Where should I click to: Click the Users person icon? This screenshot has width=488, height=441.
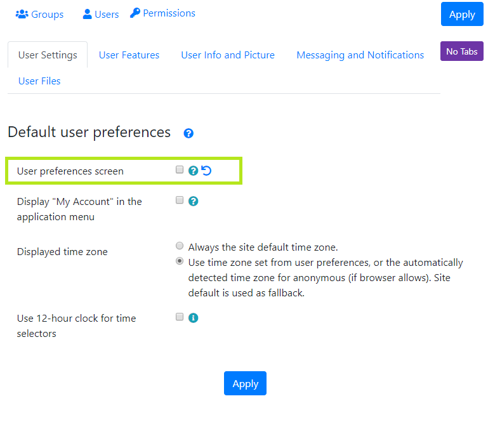click(87, 14)
